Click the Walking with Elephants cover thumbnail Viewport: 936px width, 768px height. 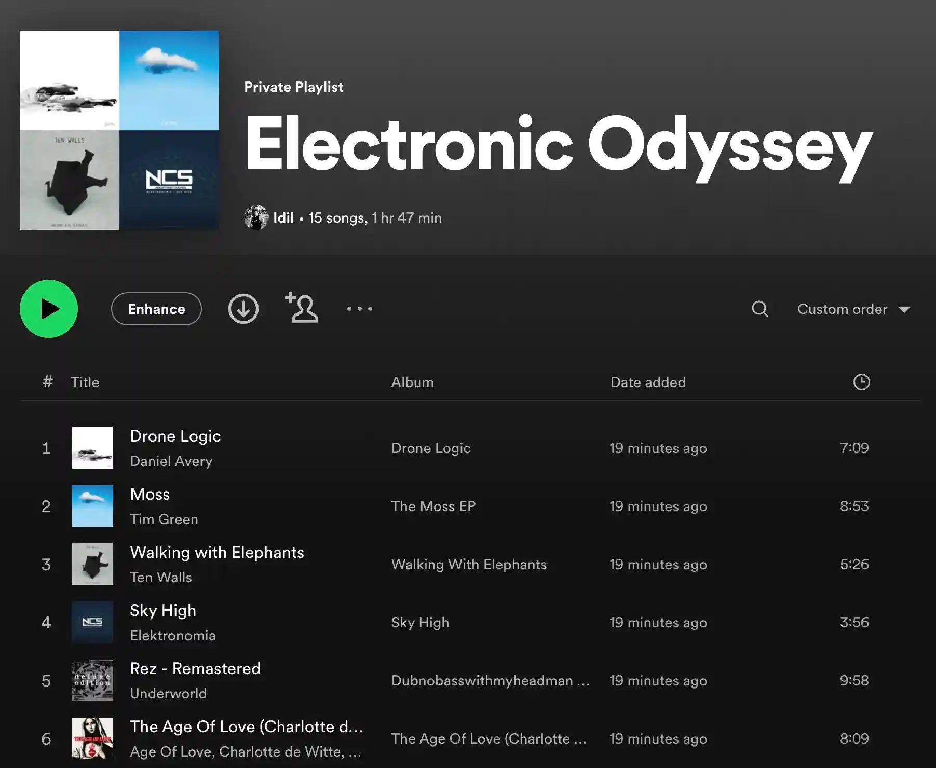(92, 564)
